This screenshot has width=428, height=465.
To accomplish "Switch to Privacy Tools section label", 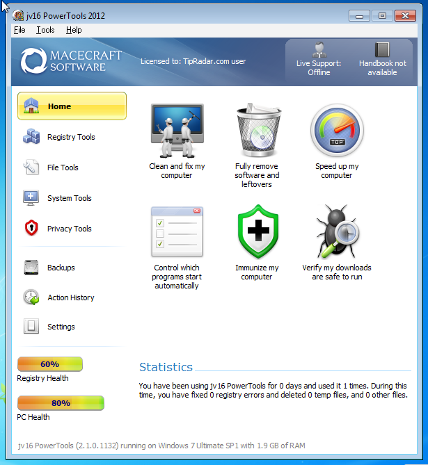I will (70, 229).
